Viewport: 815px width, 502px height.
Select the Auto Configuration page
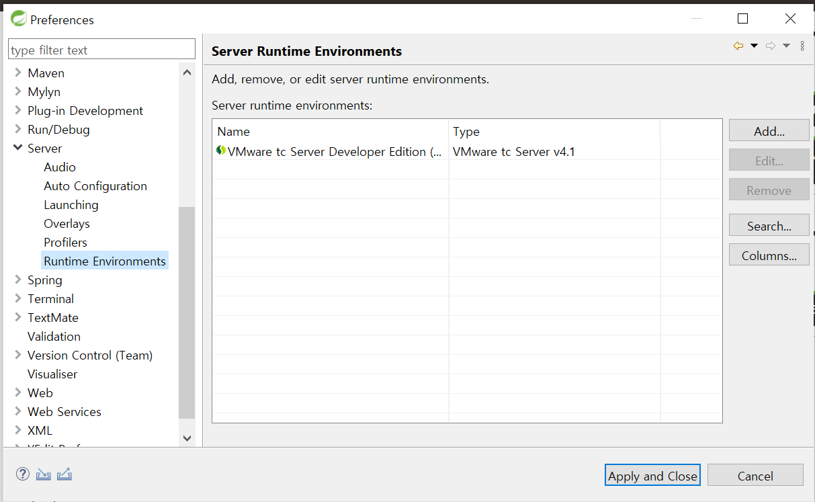[x=95, y=186]
